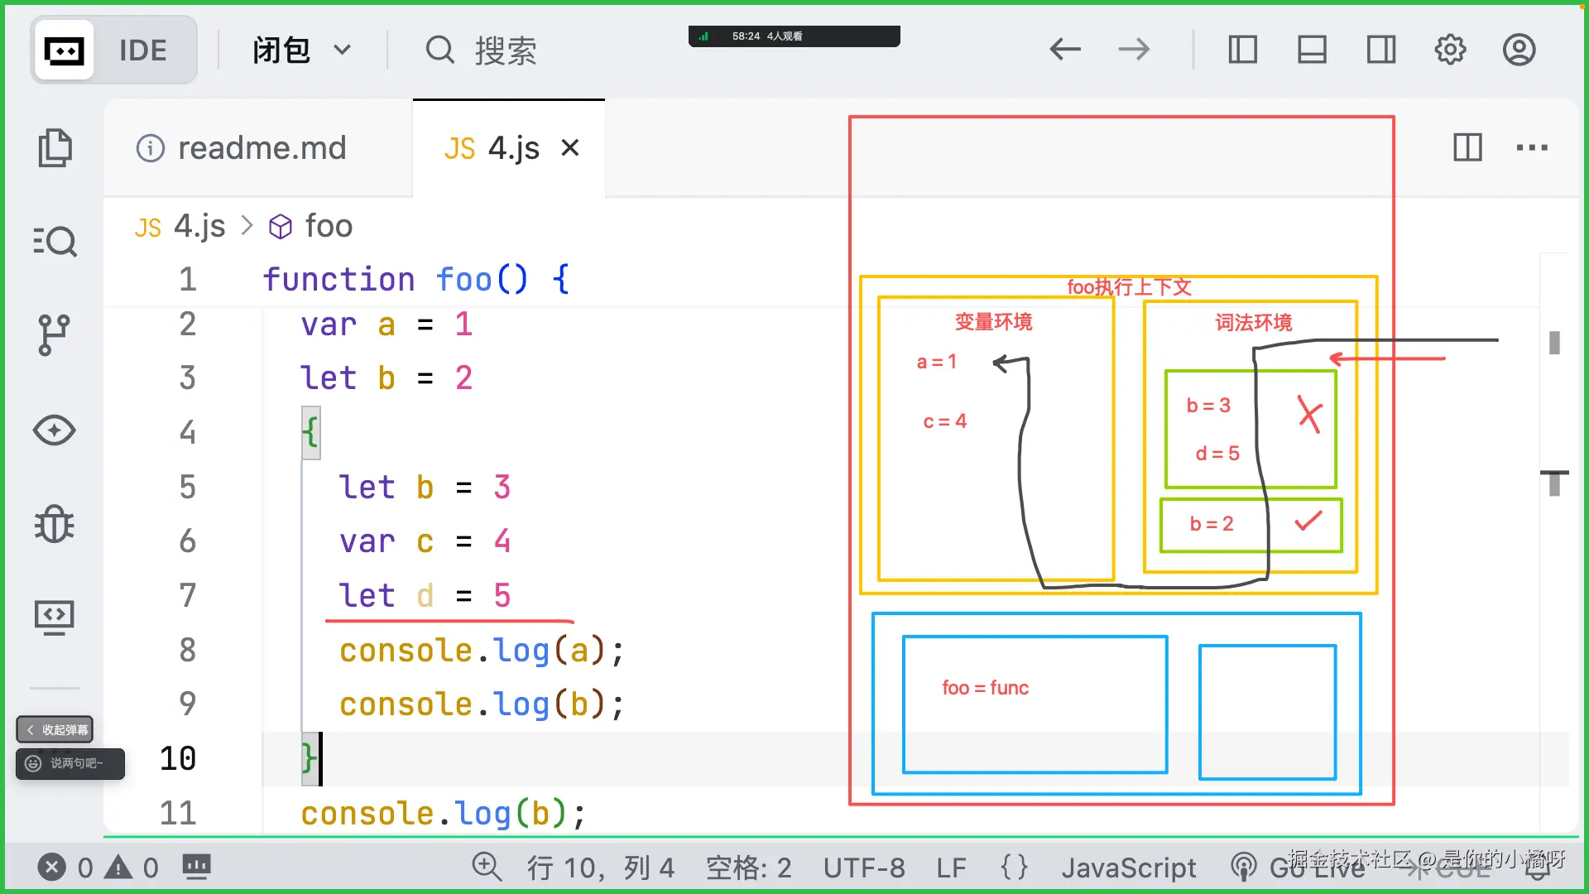Screen dimensions: 1589x894
Task: Click the eye-shaped sidebar icon
Action: [55, 430]
